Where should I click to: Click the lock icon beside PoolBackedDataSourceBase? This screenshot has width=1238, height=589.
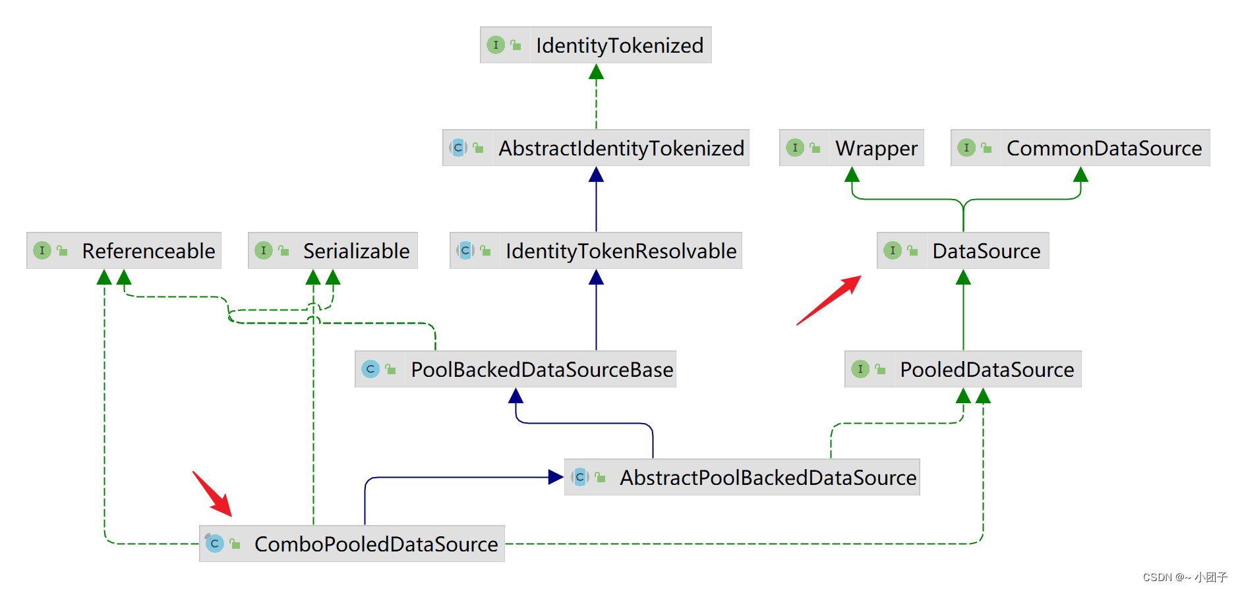coord(391,369)
